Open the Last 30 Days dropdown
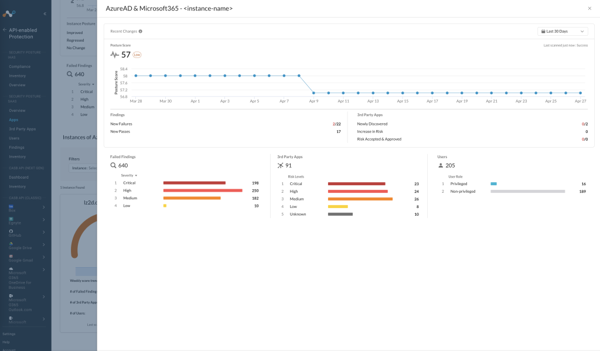 click(x=562, y=32)
